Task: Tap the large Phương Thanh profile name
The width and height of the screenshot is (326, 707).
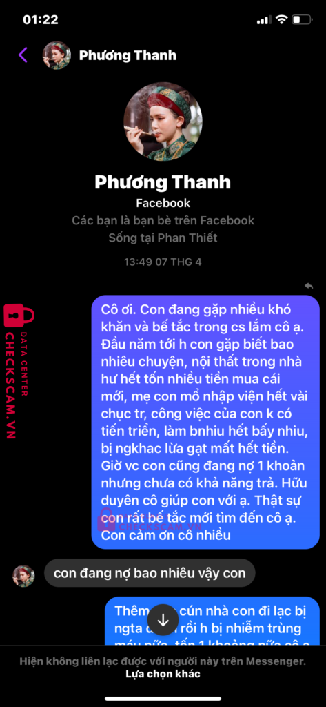Action: click(x=163, y=182)
